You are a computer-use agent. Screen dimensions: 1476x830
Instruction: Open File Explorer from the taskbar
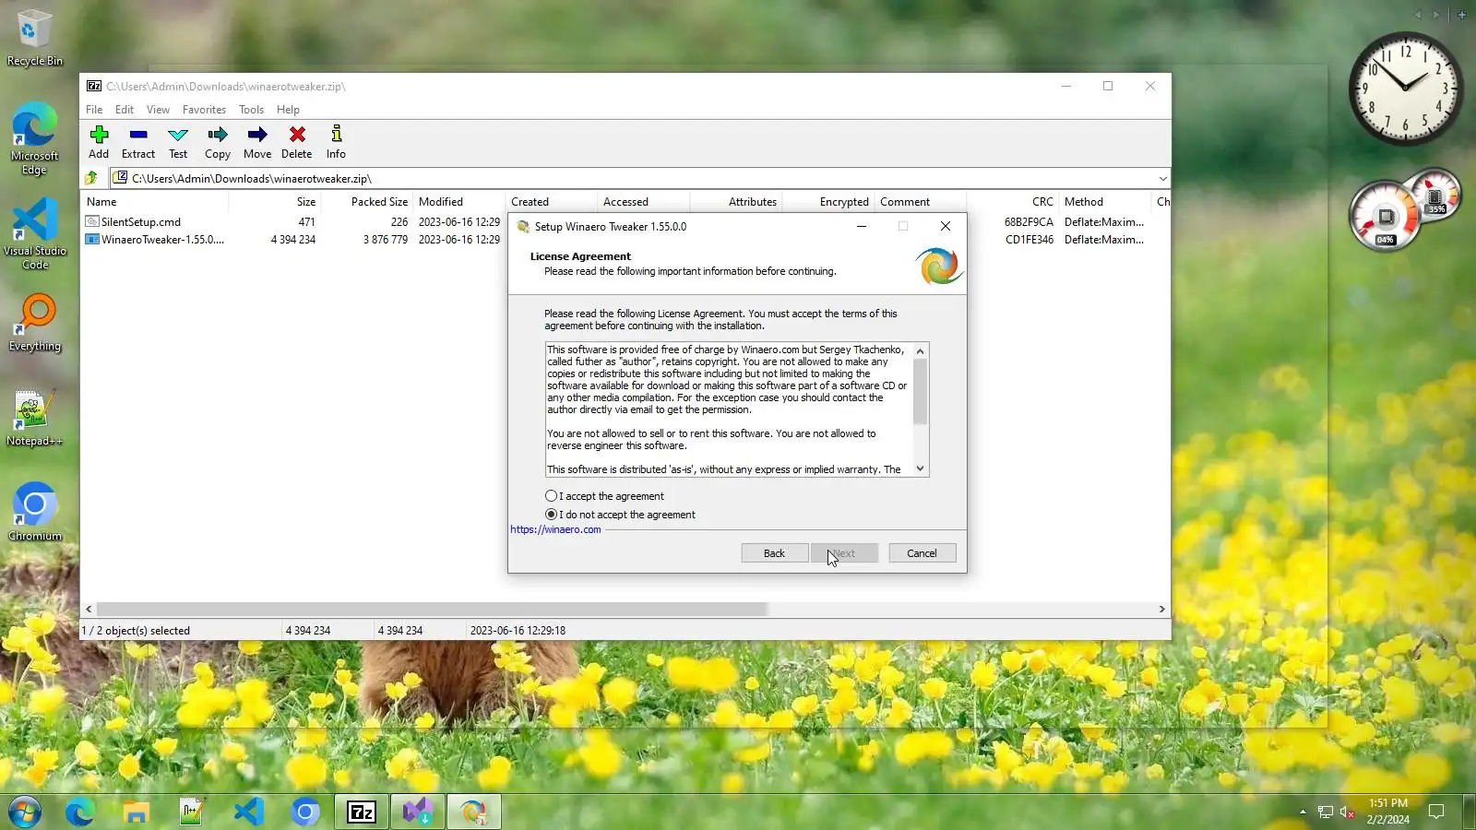pyautogui.click(x=137, y=812)
